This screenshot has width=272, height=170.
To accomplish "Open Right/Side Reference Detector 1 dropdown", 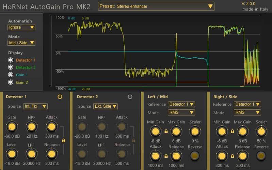I will tap(248, 104).
